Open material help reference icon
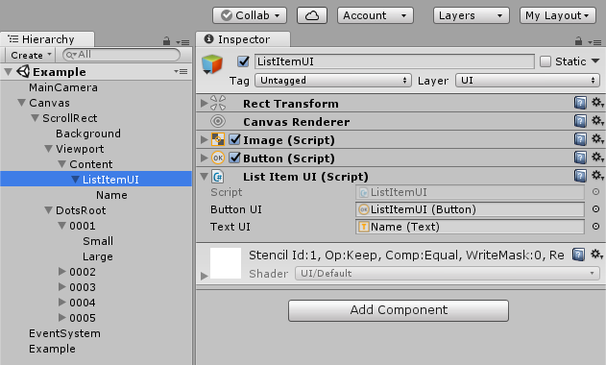The width and height of the screenshot is (606, 365). click(578, 255)
